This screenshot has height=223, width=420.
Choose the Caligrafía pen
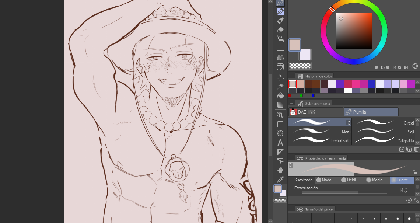pos(383,140)
